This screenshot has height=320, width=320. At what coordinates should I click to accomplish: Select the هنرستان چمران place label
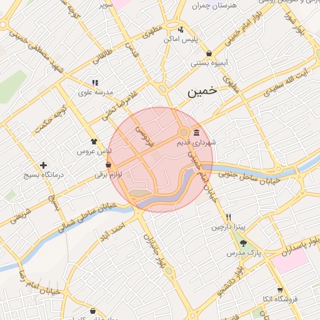point(214,6)
